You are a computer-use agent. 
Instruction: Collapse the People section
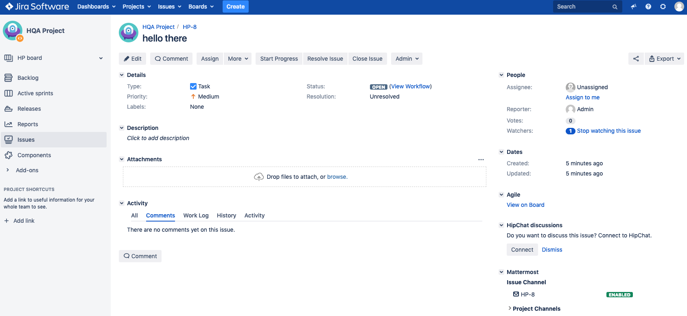pyautogui.click(x=501, y=75)
